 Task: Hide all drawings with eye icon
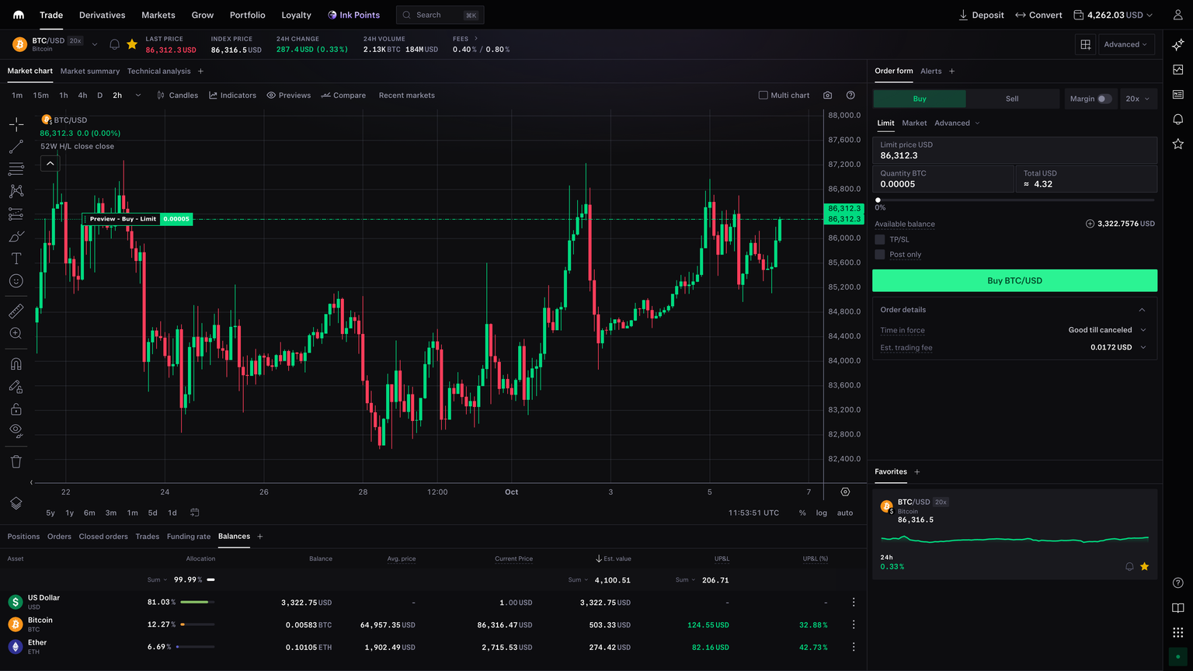pyautogui.click(x=16, y=430)
